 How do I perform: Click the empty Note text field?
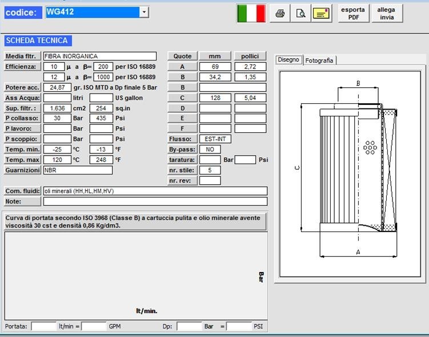pyautogui.click(x=155, y=201)
